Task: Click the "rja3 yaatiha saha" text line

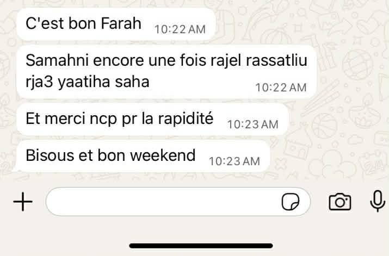Action: pos(88,82)
